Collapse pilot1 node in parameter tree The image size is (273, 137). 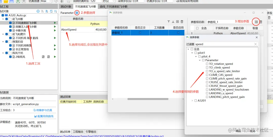192,53
